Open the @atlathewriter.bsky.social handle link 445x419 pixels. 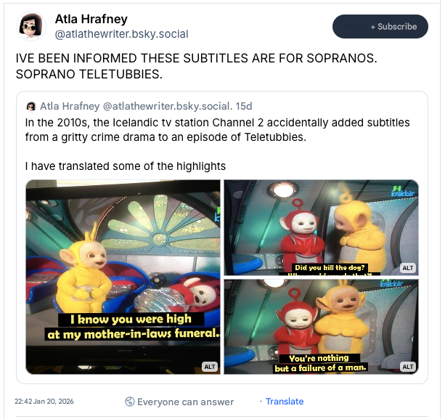click(121, 34)
